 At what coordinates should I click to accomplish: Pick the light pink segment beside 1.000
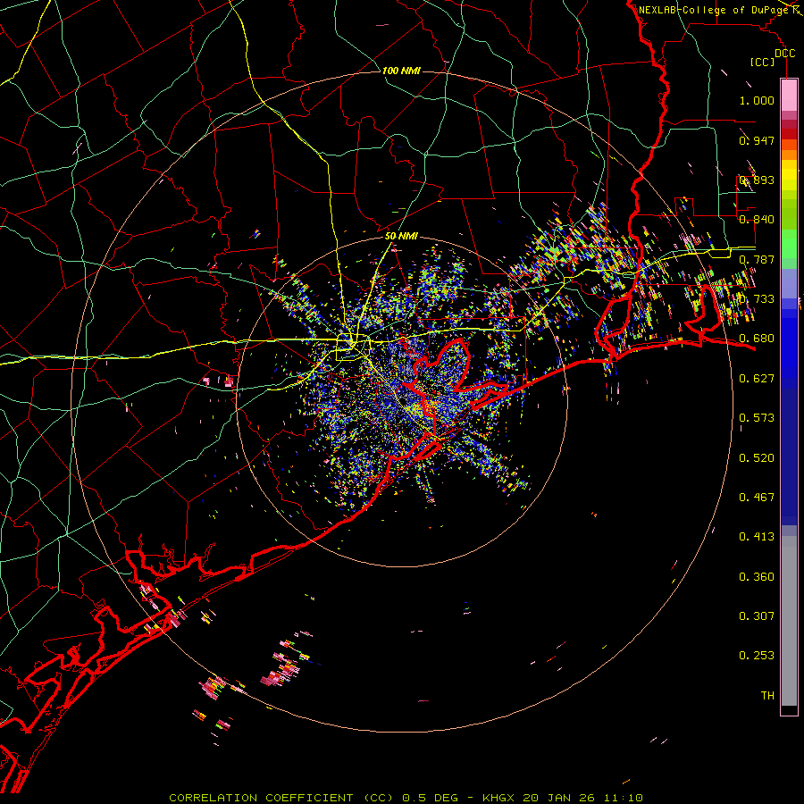[x=789, y=96]
